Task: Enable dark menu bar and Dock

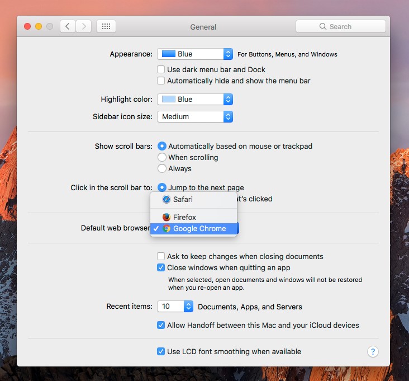Action: pyautogui.click(x=161, y=70)
